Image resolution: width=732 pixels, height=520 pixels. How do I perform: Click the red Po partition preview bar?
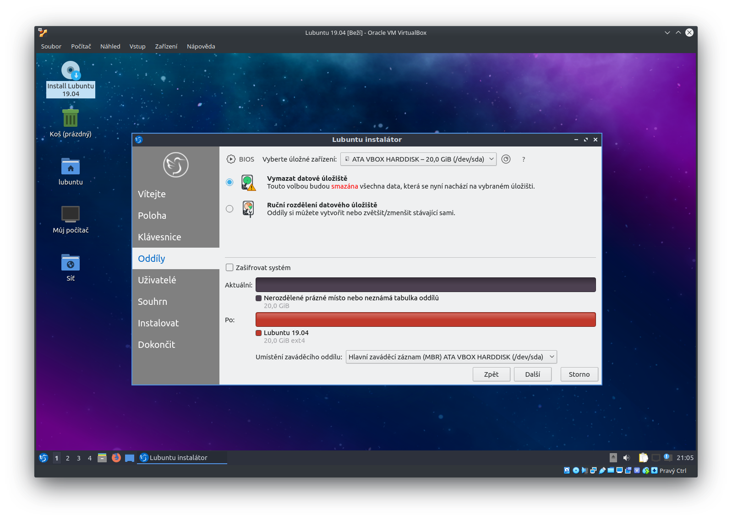pos(426,320)
